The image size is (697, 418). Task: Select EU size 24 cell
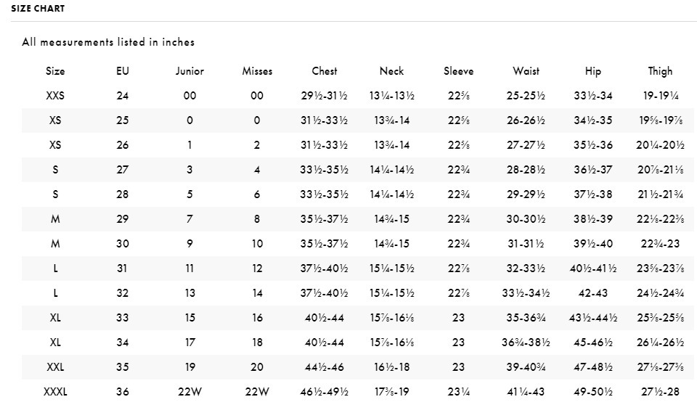(x=123, y=95)
